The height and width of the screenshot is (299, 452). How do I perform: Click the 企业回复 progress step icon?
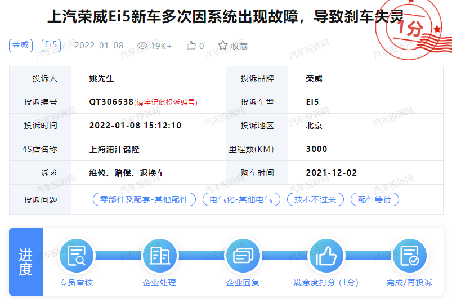click(243, 256)
